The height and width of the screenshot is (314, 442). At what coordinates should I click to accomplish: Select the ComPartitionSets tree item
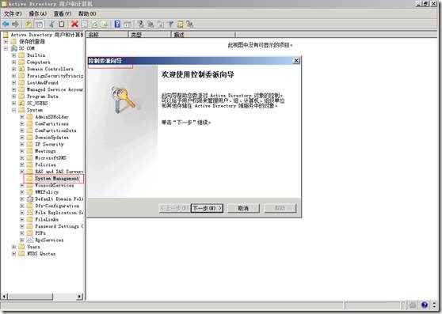point(55,131)
